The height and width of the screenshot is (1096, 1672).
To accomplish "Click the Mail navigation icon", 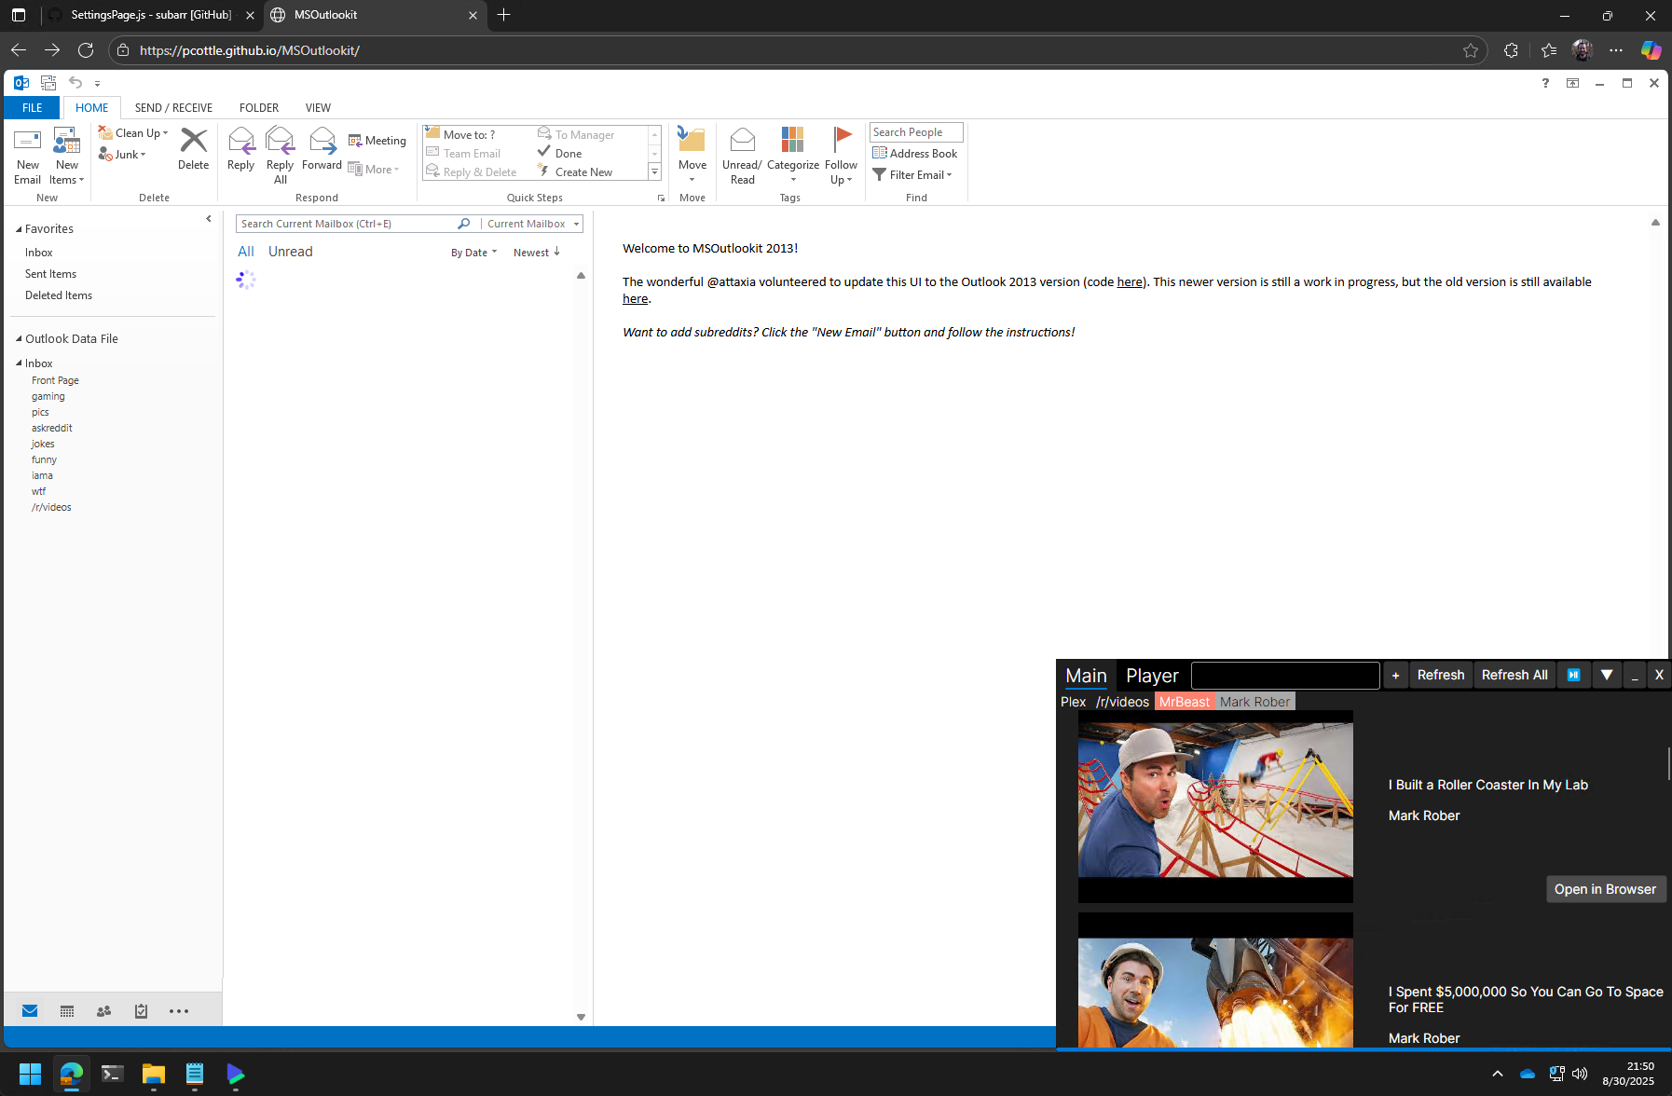I will point(30,1011).
